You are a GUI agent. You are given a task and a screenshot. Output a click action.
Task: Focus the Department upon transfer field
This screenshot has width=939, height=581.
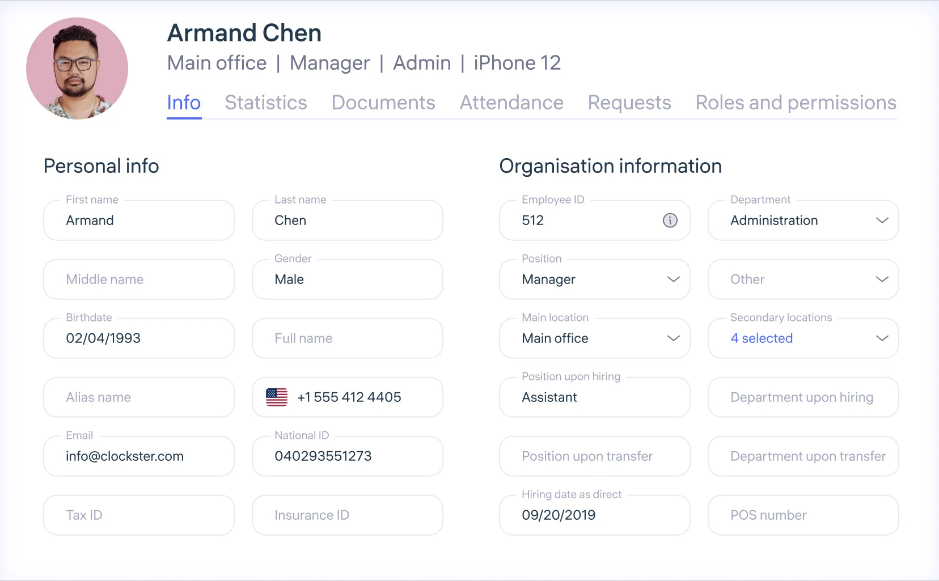(803, 456)
